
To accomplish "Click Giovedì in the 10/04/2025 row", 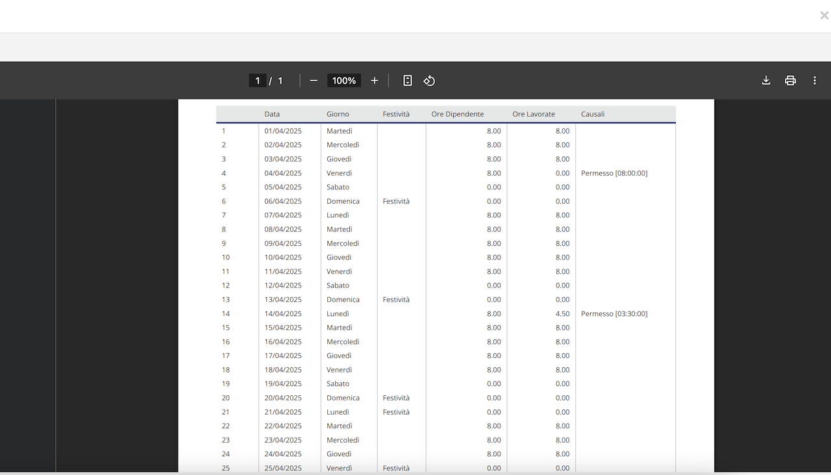I will point(339,258).
